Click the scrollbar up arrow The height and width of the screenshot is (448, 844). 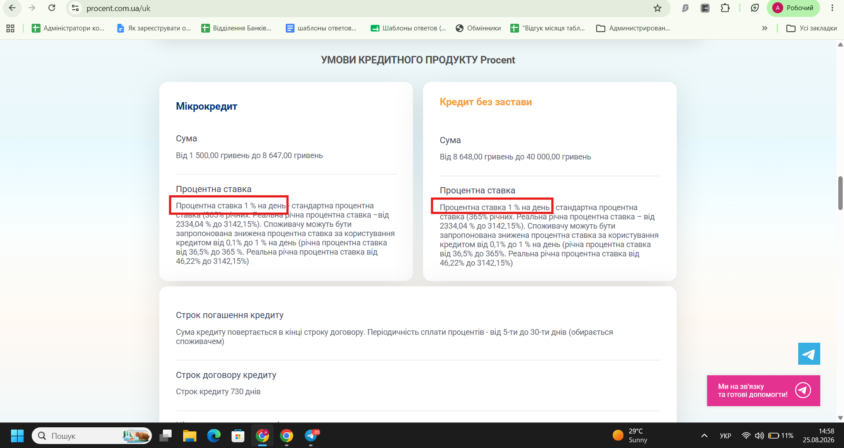840,44
